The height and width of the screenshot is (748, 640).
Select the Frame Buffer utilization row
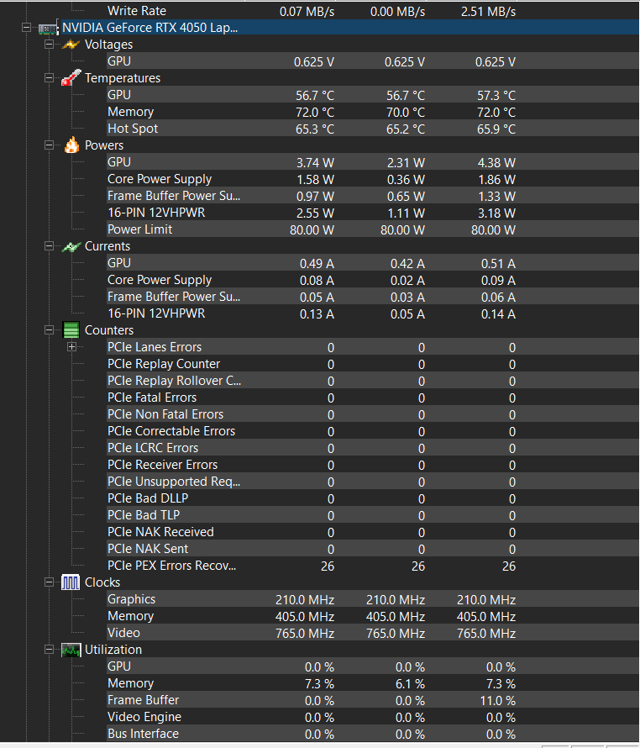click(373, 700)
